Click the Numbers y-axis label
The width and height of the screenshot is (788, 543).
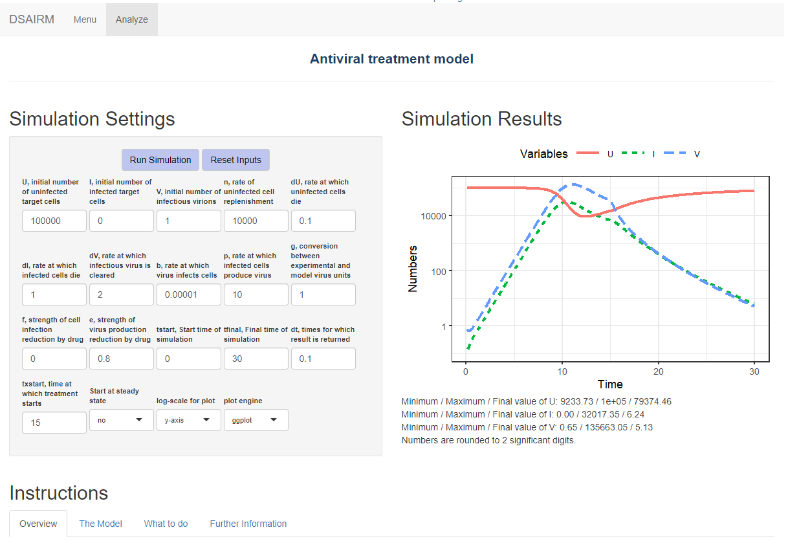coord(413,269)
